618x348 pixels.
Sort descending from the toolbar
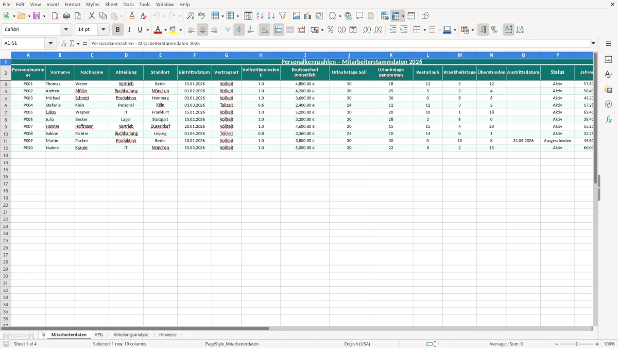pos(271,16)
